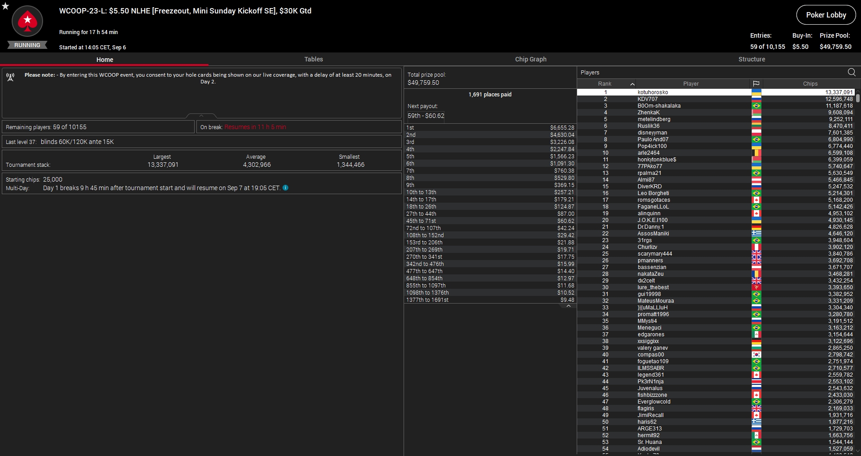This screenshot has height=456, width=861.
Task: Click the live coverage broadcast icon
Action: [10, 77]
